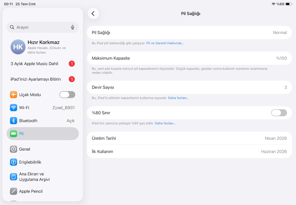
Task: Open Daha fazlası link under Devir Sayısı
Action: [179, 98]
